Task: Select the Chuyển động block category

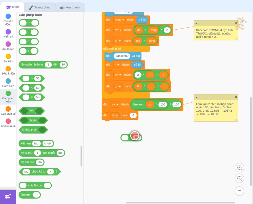Action: (8, 19)
